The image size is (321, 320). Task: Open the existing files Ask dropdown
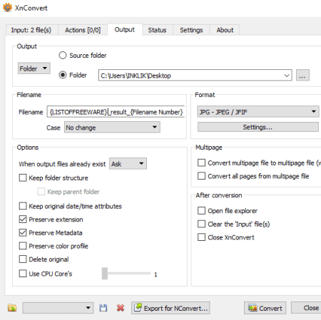[128, 164]
